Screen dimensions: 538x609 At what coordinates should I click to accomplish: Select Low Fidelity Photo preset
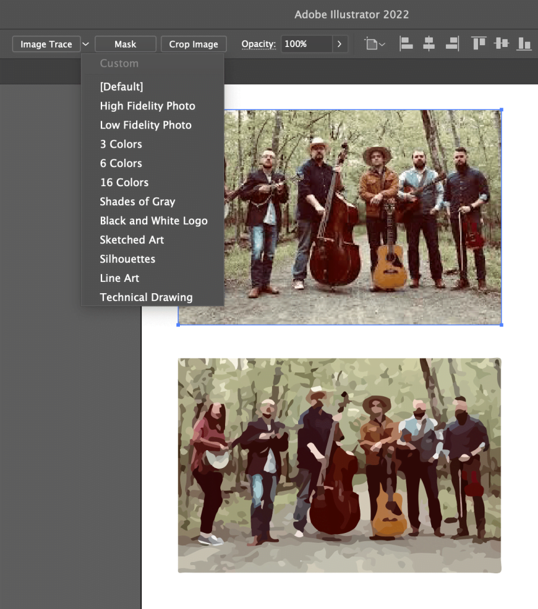point(153,125)
